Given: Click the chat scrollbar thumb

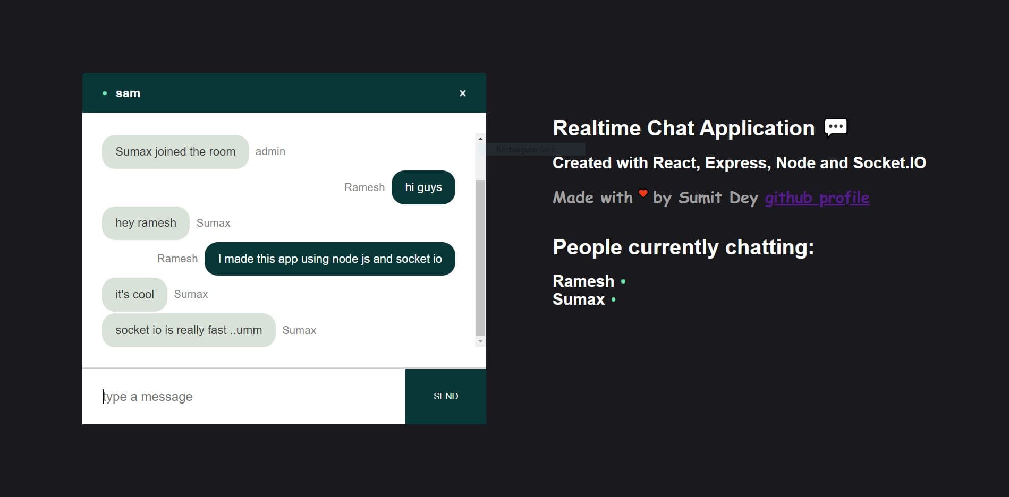Looking at the screenshot, I should [480, 258].
